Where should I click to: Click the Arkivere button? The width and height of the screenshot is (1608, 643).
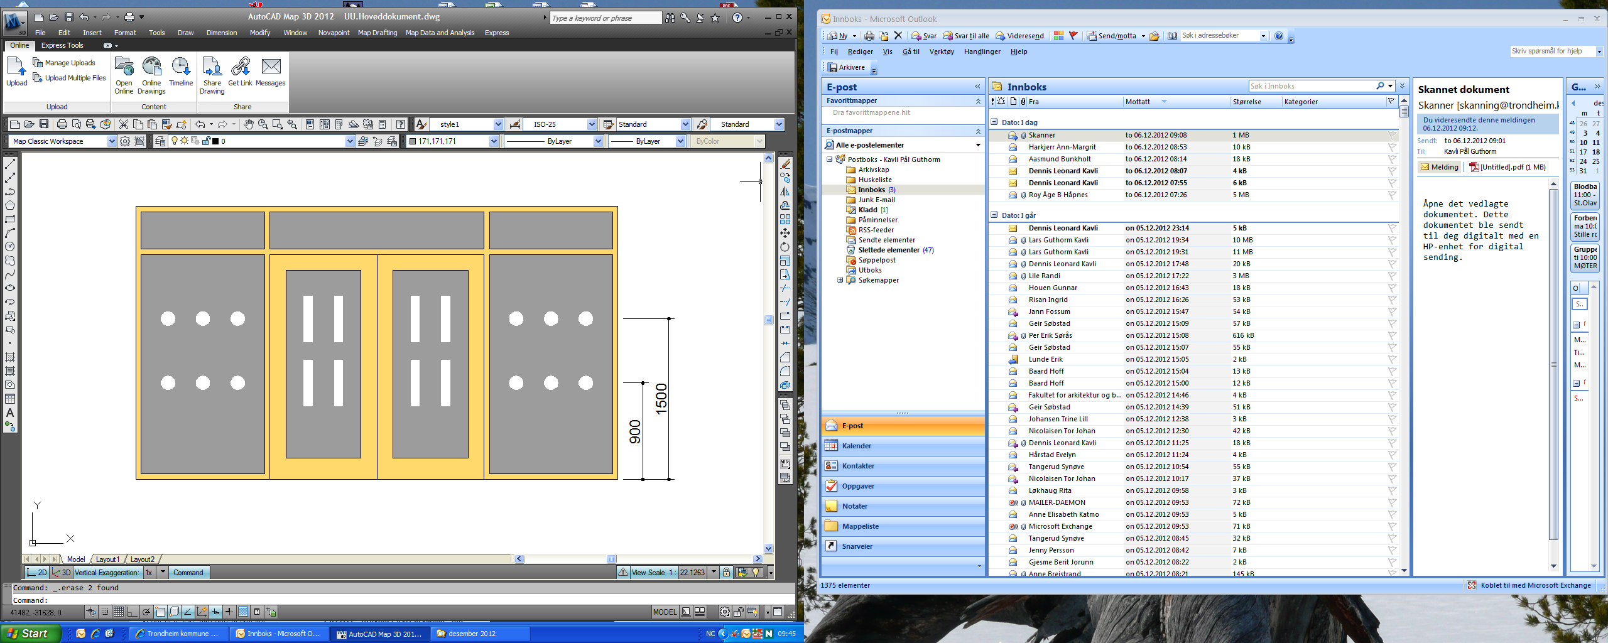[x=846, y=67]
